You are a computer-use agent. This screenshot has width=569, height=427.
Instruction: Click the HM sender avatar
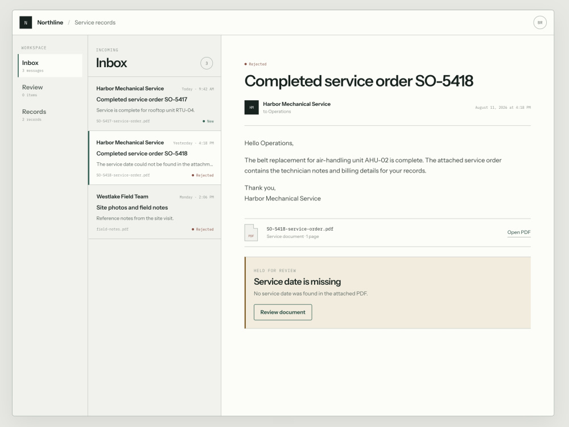point(251,108)
